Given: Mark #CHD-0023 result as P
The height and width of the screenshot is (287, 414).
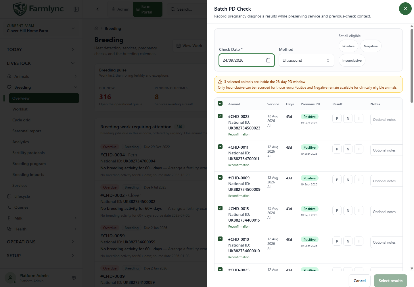Looking at the screenshot, I should point(337,118).
